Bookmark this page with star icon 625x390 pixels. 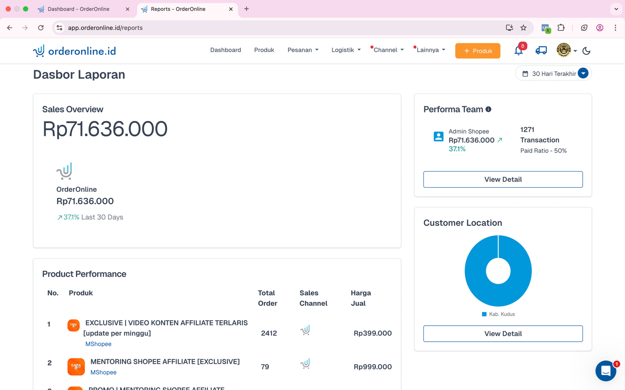tap(523, 28)
